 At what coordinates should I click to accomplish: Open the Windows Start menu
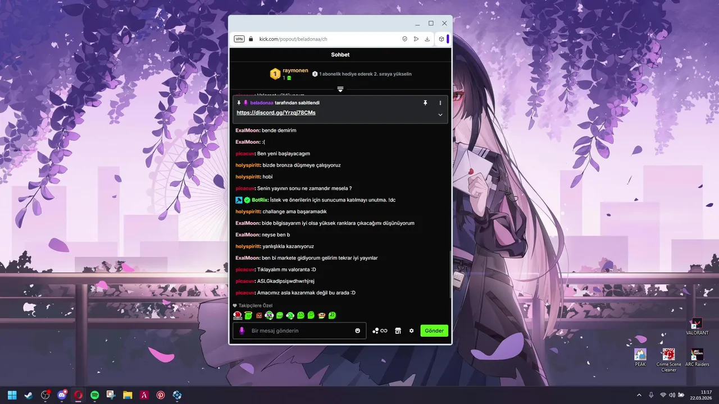(12, 395)
